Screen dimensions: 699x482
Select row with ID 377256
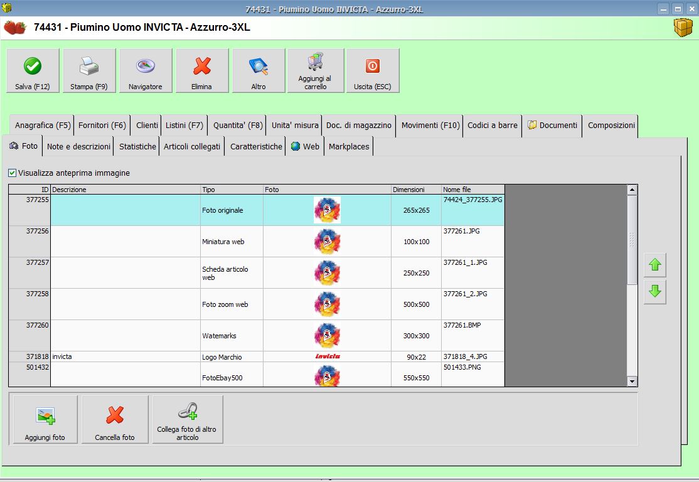(257, 241)
